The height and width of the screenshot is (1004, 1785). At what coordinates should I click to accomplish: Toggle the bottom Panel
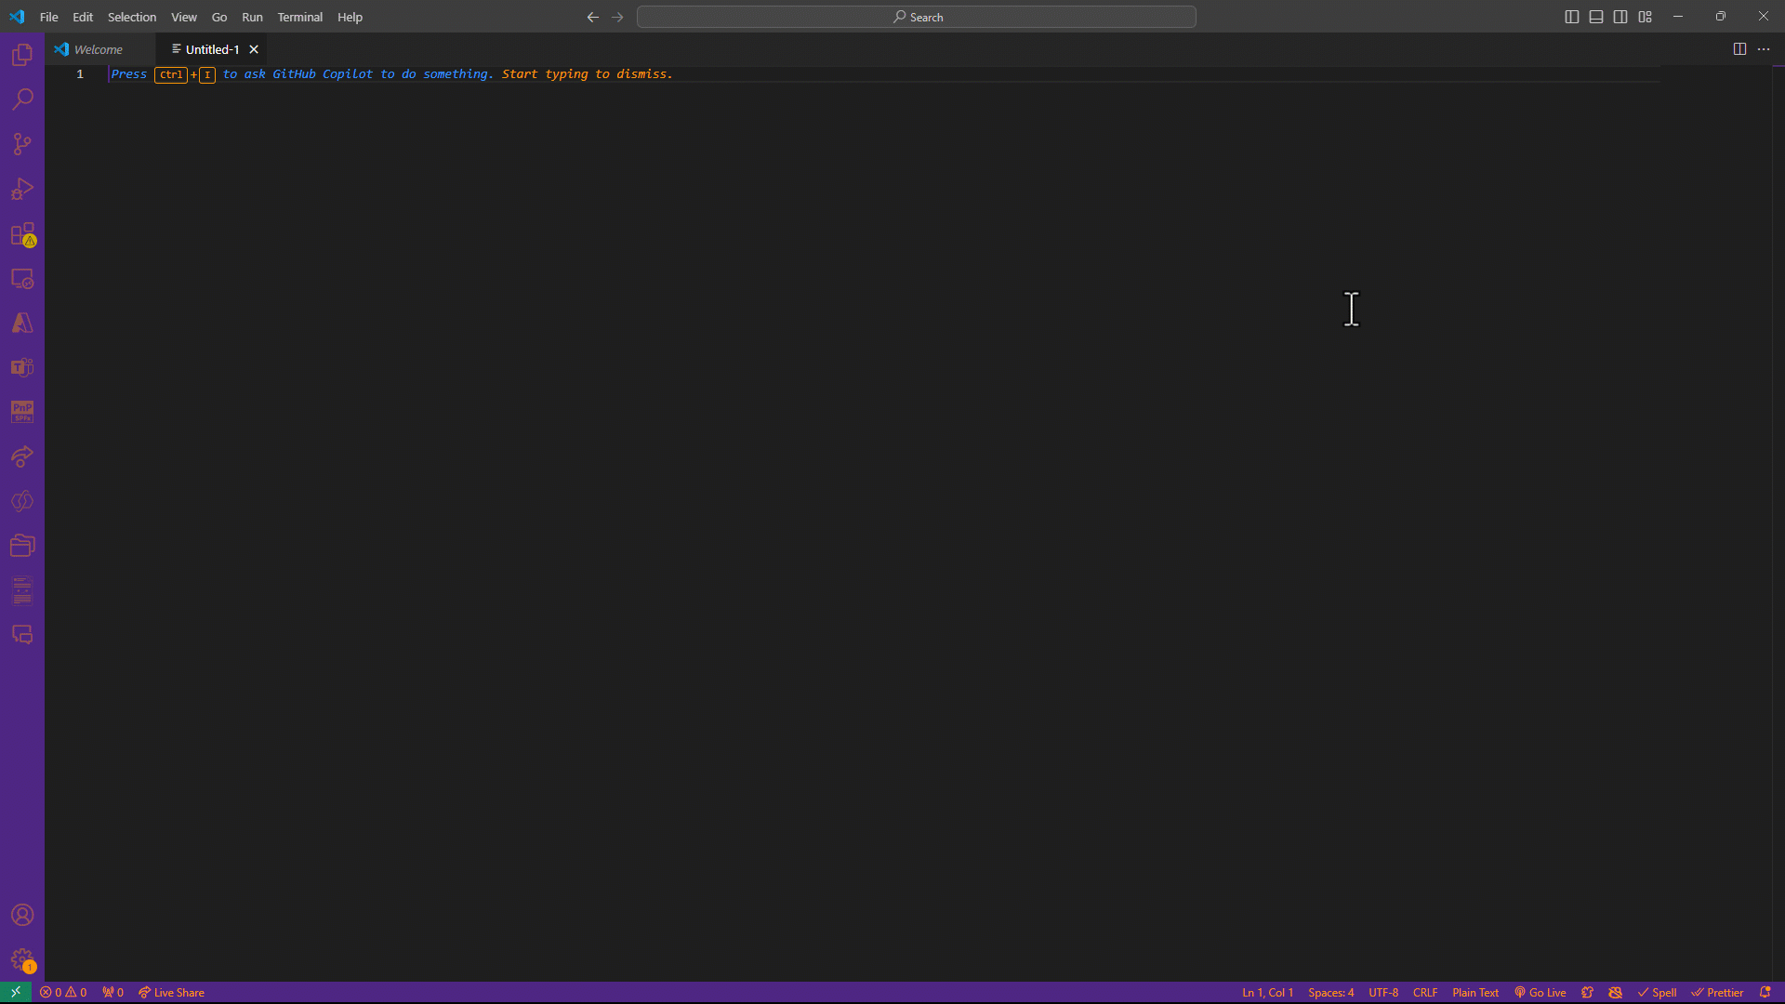(x=1596, y=17)
